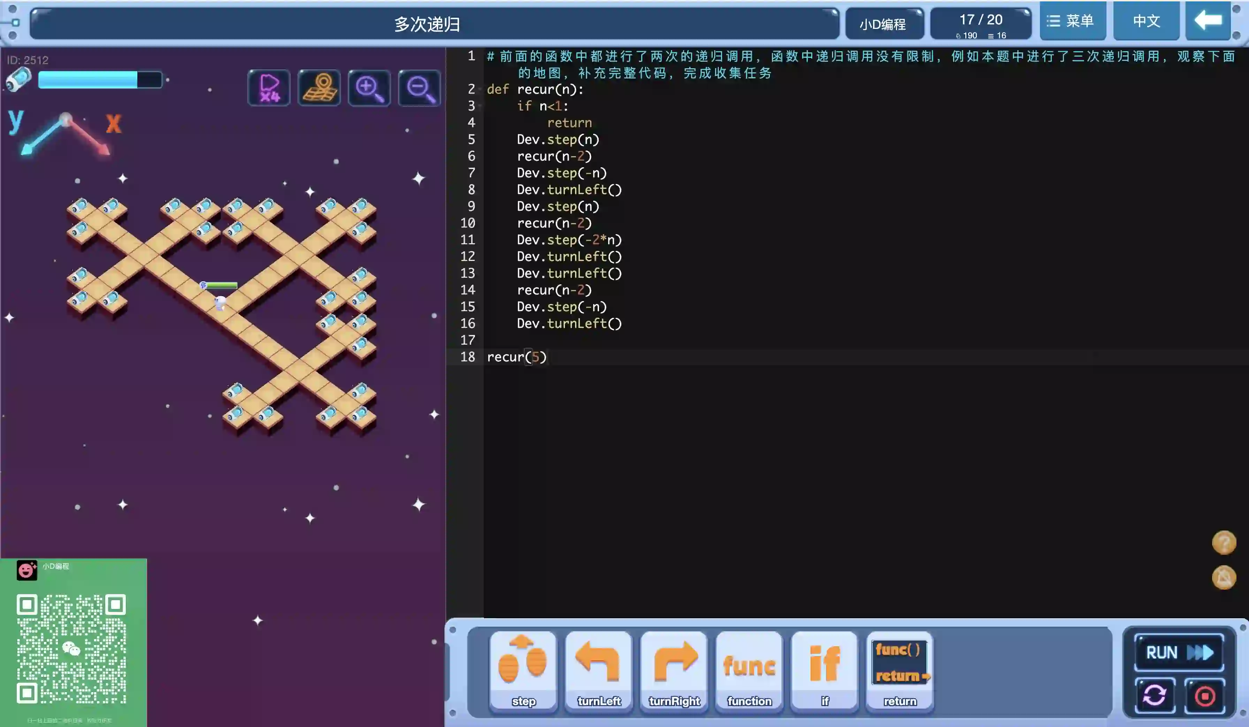Click the zoom in magnifier icon

[x=369, y=88]
